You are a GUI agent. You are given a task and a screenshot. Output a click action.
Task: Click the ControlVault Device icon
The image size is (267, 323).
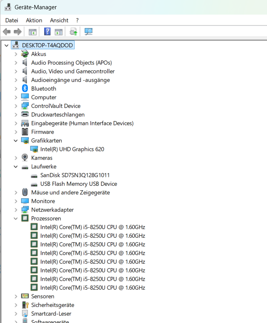(25, 106)
